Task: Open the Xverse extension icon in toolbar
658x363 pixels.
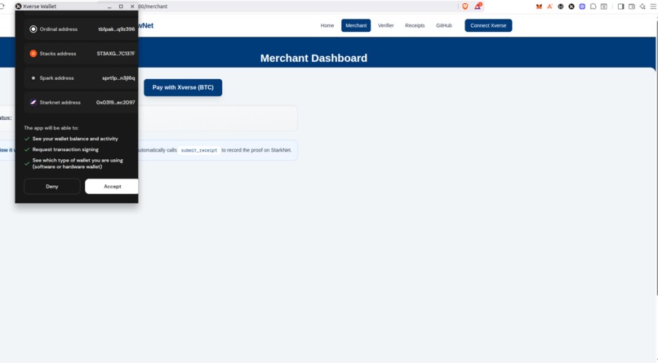Action: (x=571, y=7)
